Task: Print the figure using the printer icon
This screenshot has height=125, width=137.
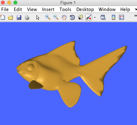Action: pos(27,17)
